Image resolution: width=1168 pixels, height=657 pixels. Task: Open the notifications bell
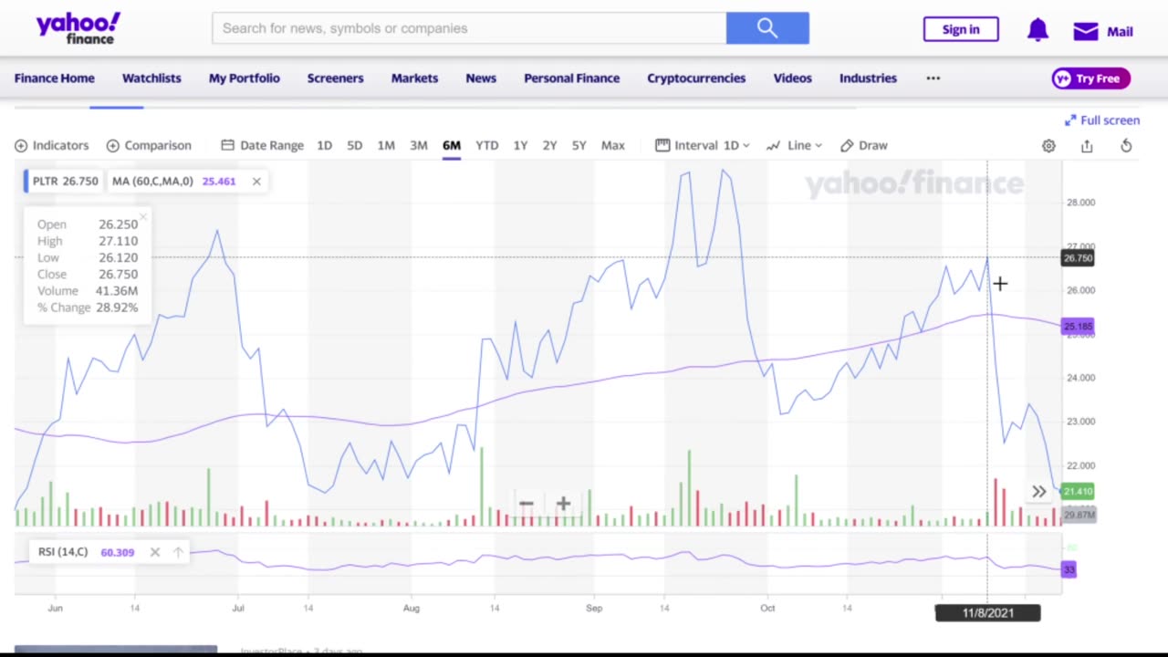[x=1038, y=30]
